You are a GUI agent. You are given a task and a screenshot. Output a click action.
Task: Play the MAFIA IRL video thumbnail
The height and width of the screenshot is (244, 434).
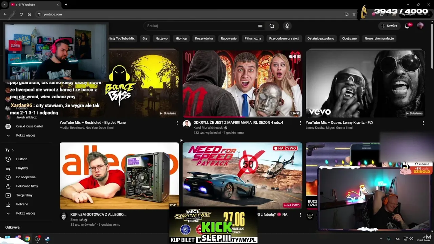242,84
